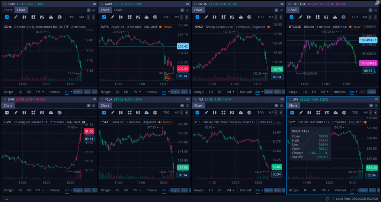Screen dimensions: 381x202
Task: Click the cloud icon in BTCUSD toolbar
Action: coord(335,17)
